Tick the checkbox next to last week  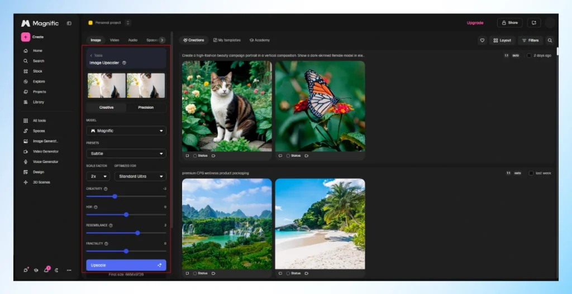pyautogui.click(x=531, y=173)
